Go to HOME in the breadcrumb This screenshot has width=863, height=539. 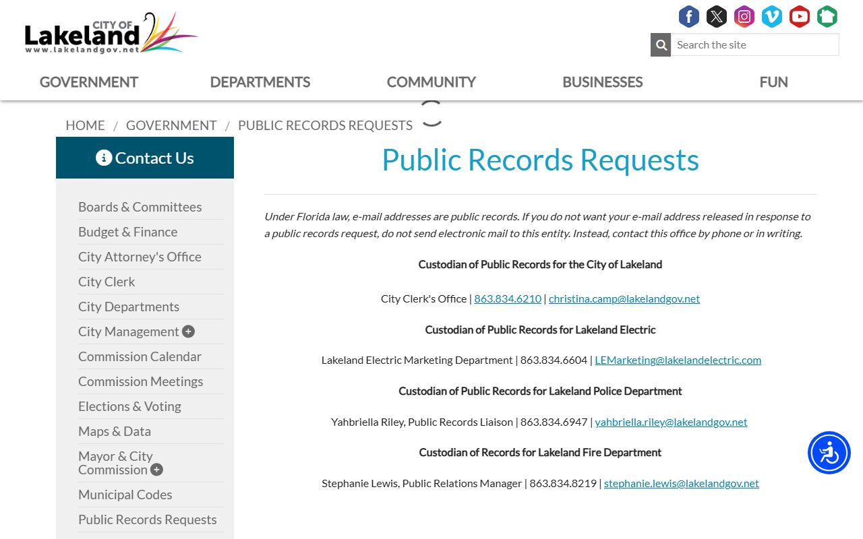[x=85, y=125]
